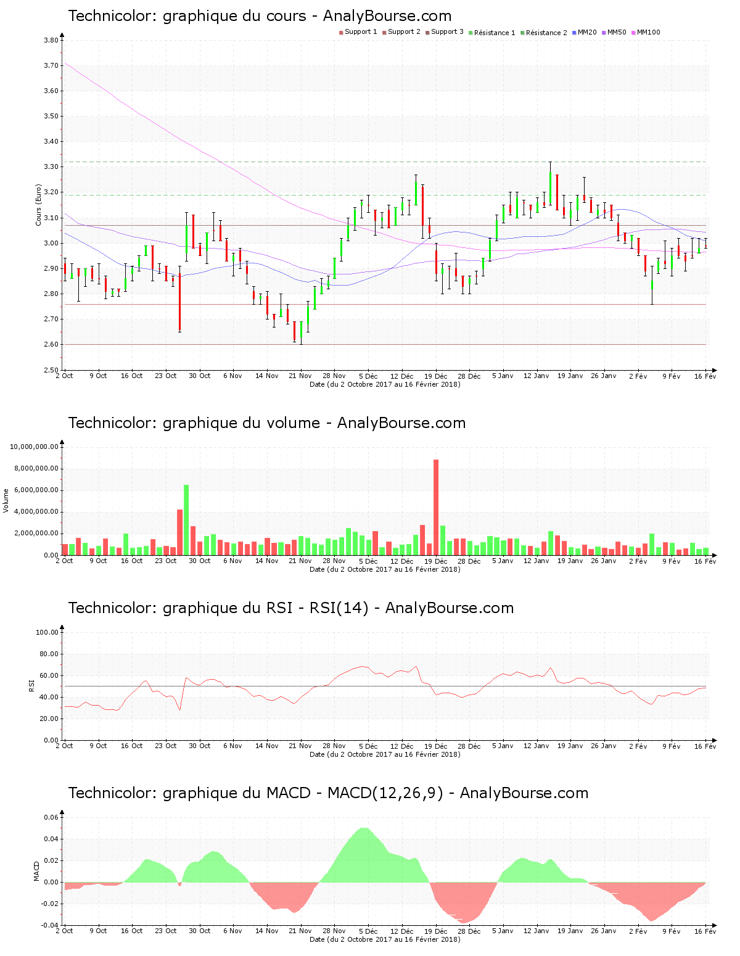Click '30 Oct' on volume chart date axis

(199, 561)
